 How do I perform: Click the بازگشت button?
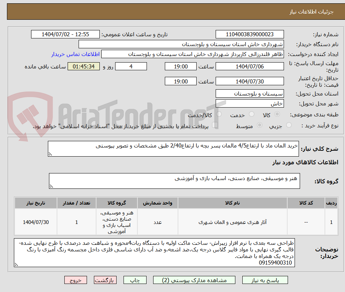pyautogui.click(x=105, y=280)
